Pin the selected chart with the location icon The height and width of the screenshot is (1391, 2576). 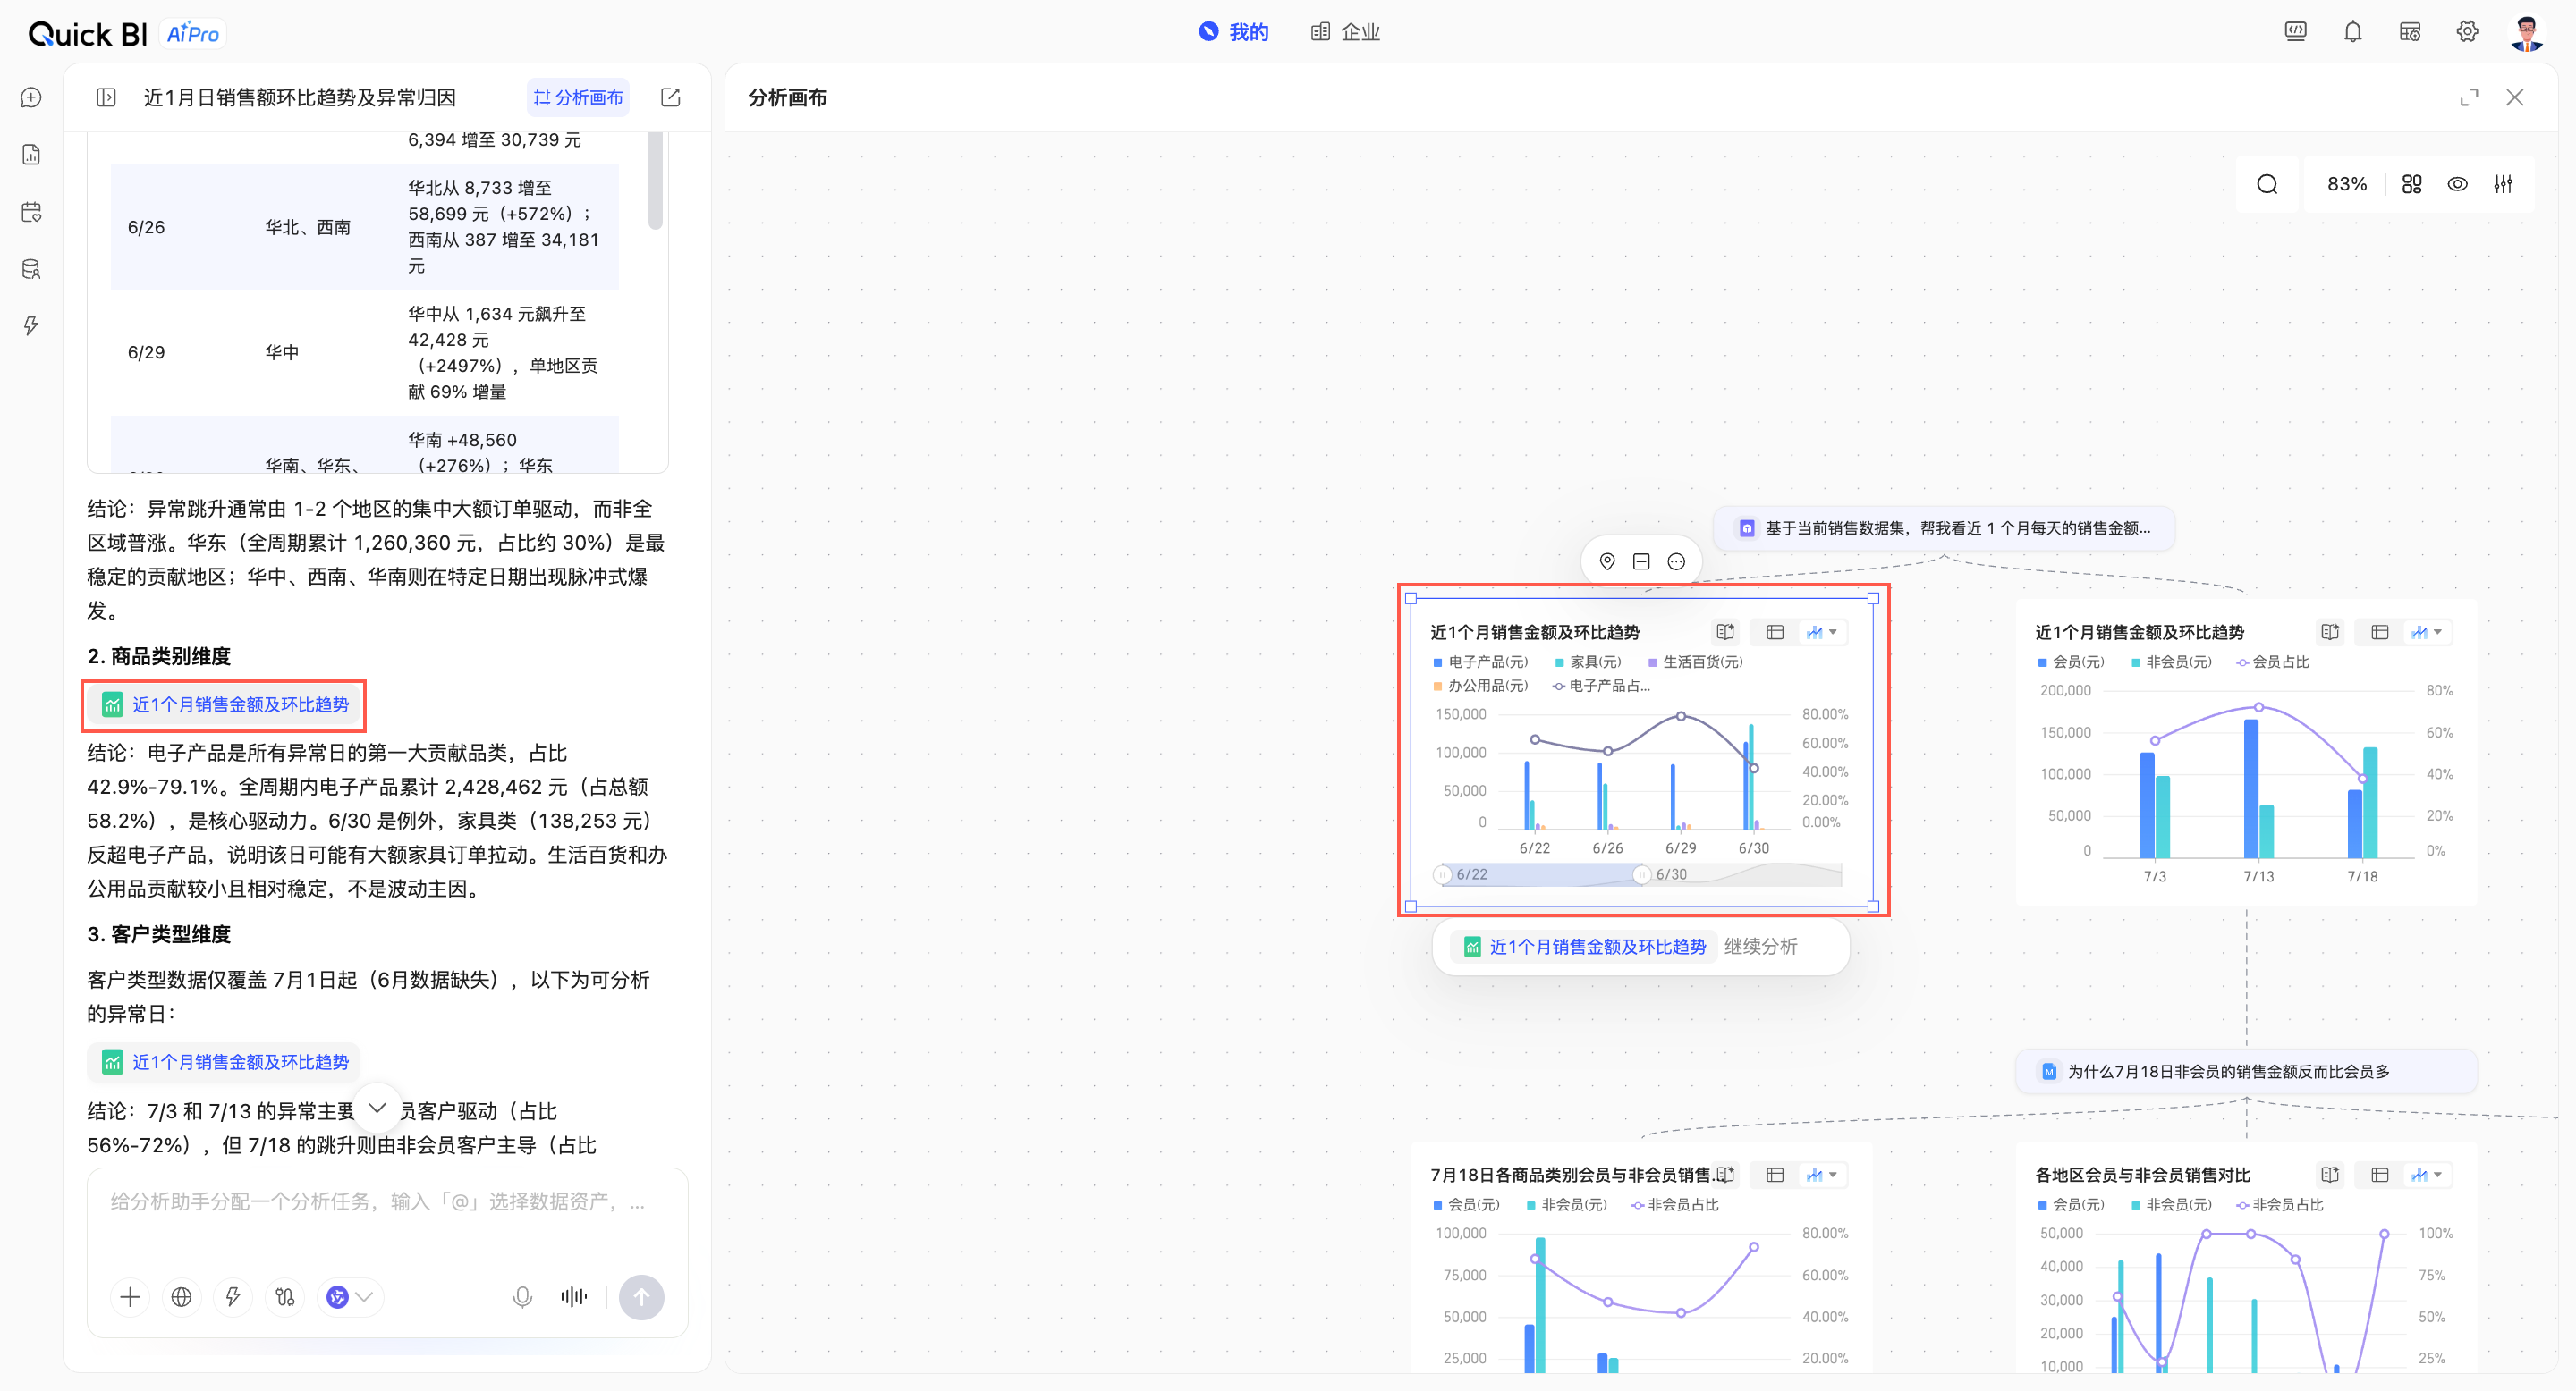1607,561
